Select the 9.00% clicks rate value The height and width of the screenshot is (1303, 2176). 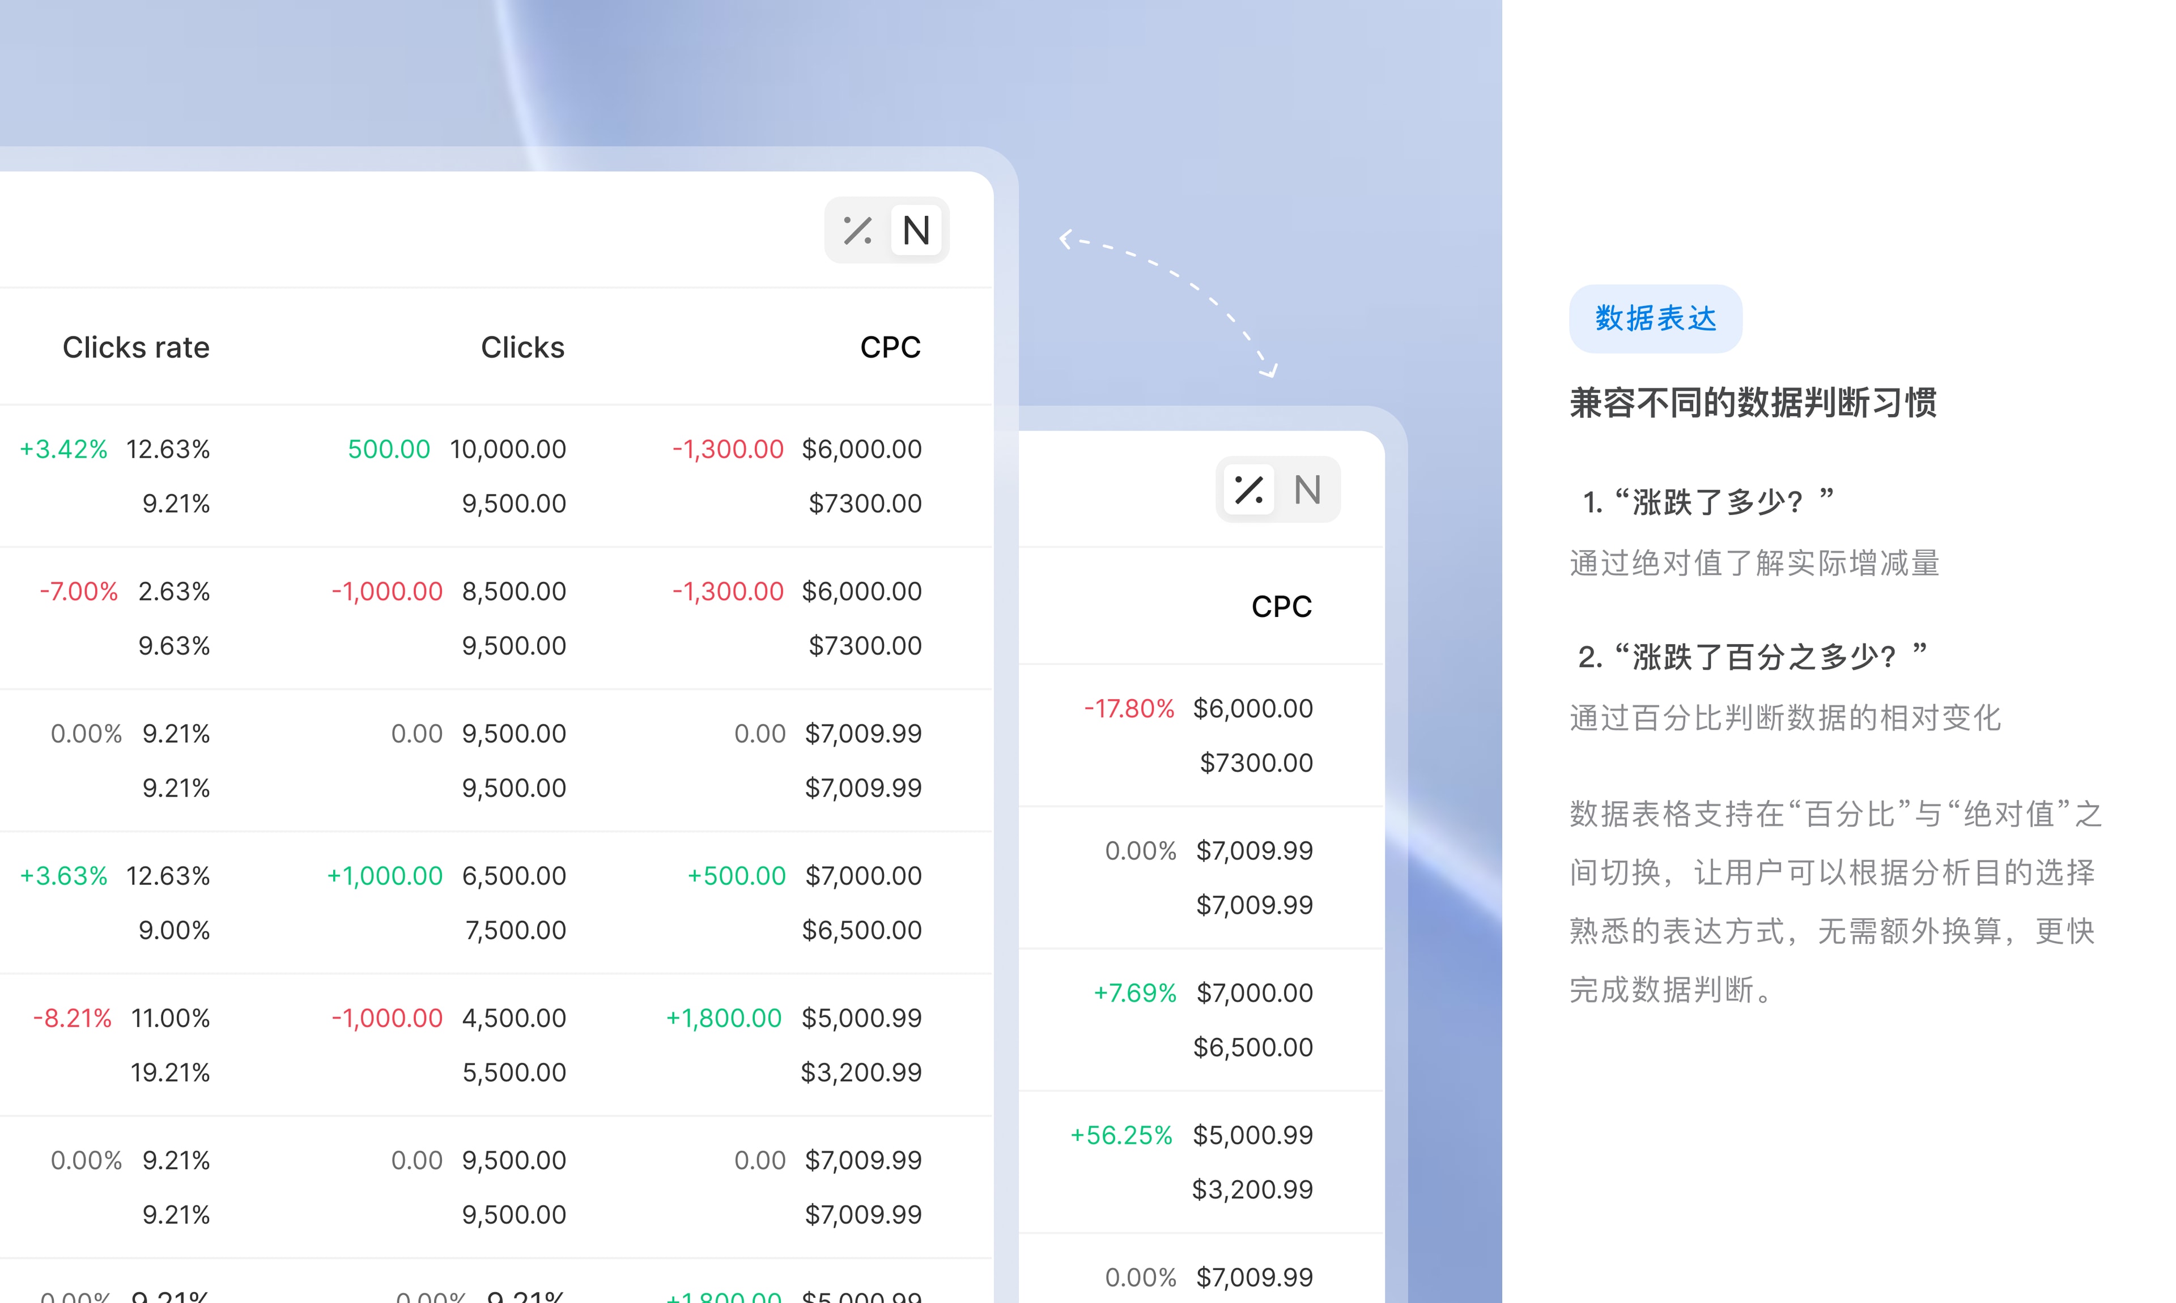(174, 930)
